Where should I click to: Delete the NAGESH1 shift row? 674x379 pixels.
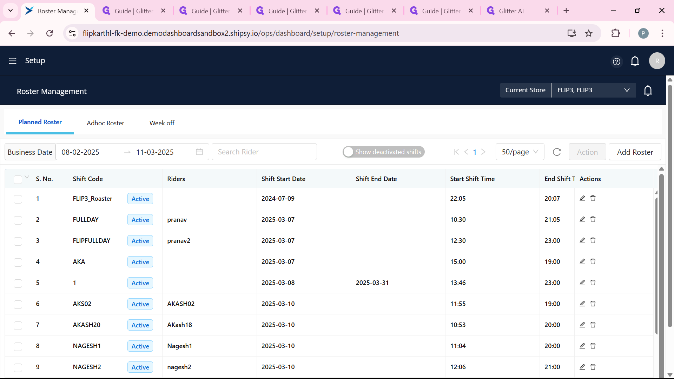click(x=593, y=346)
